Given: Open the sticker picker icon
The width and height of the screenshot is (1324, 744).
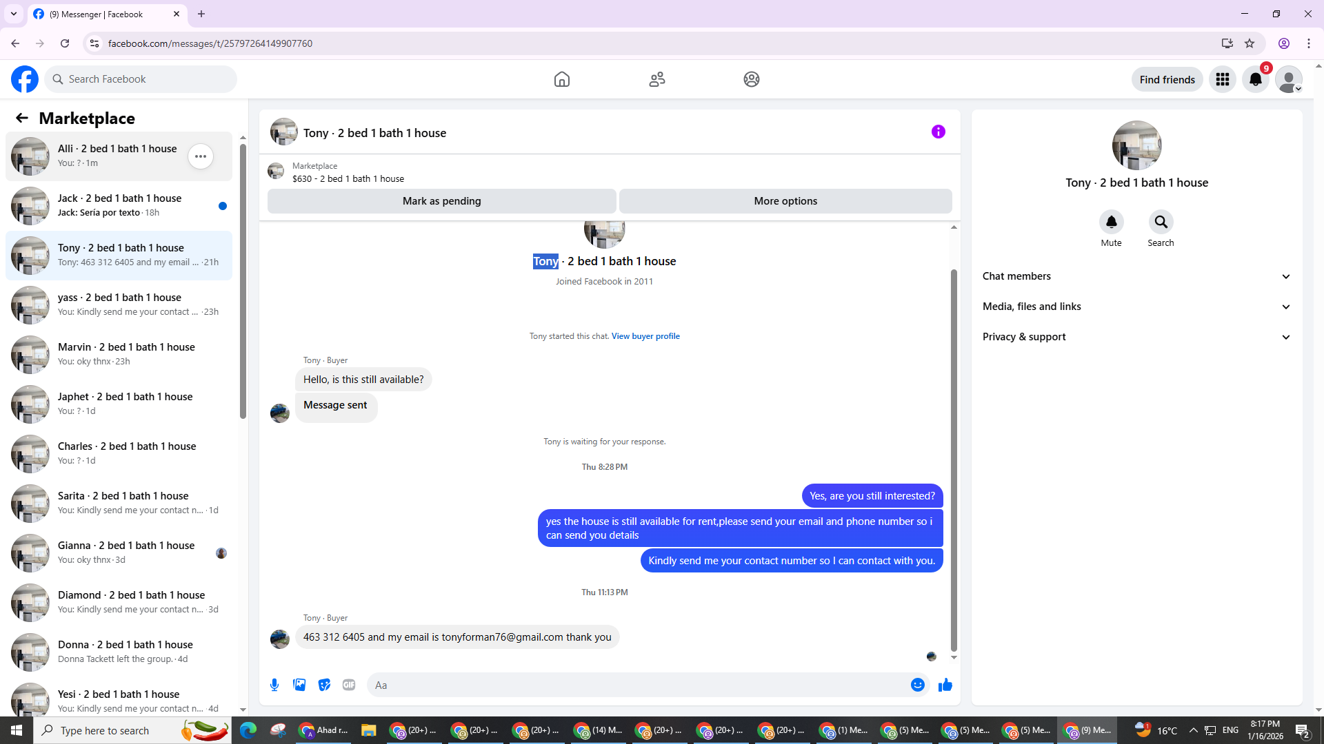Looking at the screenshot, I should (x=324, y=685).
